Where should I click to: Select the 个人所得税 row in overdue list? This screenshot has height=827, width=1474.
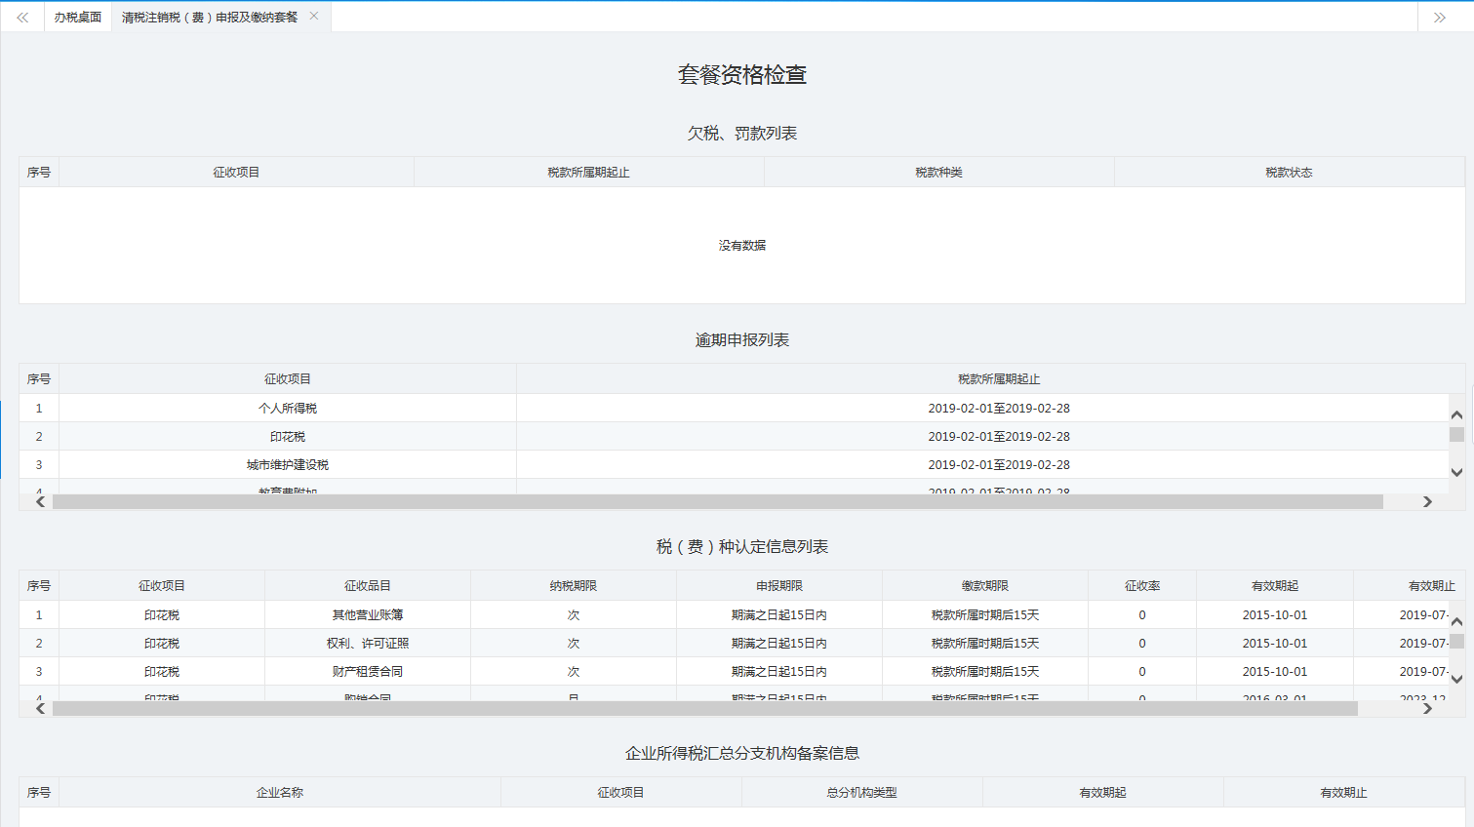[288, 409]
